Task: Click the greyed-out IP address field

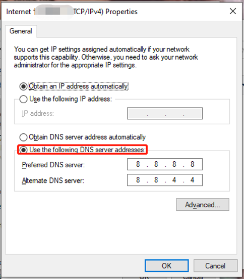Action: point(165,113)
